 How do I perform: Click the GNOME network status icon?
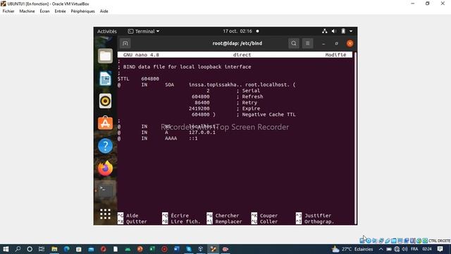tap(324, 31)
